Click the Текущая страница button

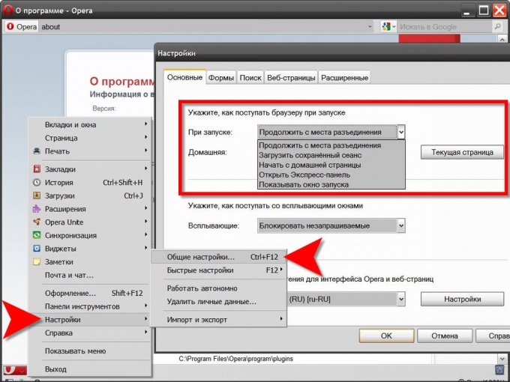(462, 152)
